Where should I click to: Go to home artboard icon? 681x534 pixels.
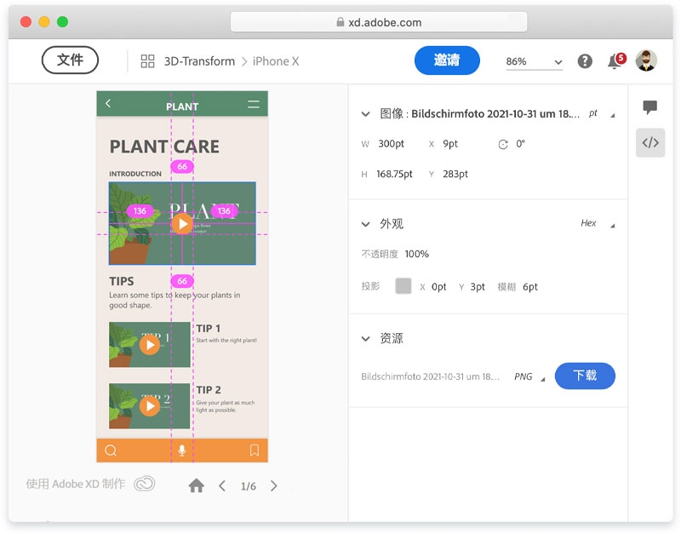(x=197, y=485)
